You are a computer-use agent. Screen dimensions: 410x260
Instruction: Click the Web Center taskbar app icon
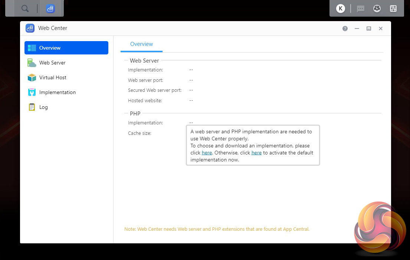click(x=50, y=9)
